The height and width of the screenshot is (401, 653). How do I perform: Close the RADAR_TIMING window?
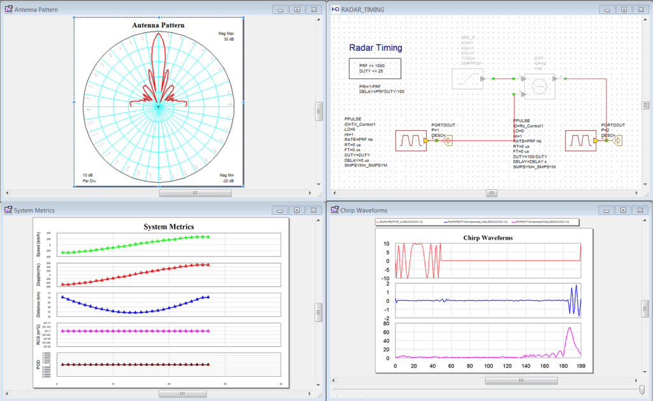coord(641,10)
